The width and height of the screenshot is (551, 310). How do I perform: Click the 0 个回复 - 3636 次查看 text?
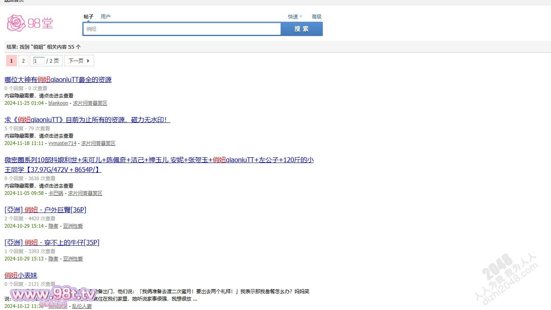pos(30,179)
